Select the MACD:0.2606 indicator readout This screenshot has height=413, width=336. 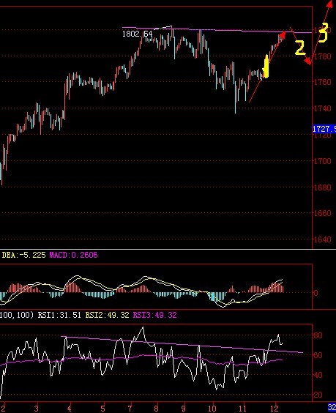tap(73, 255)
